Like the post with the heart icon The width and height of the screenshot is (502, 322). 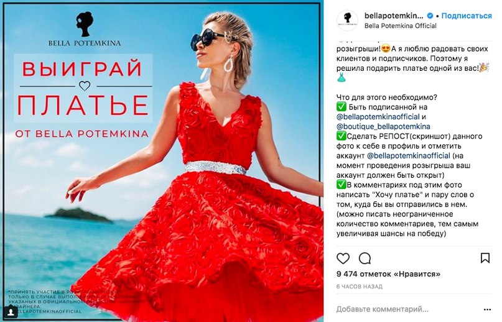click(x=343, y=259)
